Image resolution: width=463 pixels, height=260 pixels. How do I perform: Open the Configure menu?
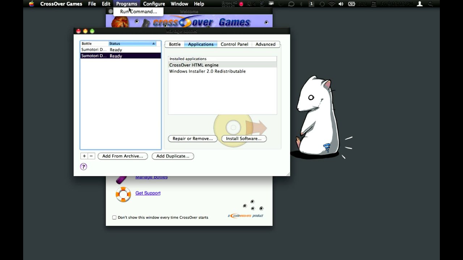(x=154, y=4)
